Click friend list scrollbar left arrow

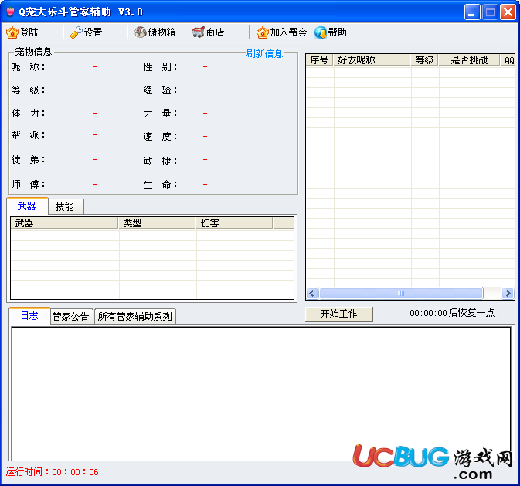click(311, 294)
